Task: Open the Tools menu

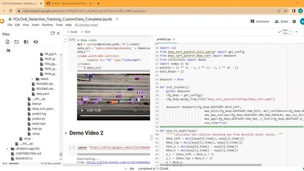Action: (59, 25)
